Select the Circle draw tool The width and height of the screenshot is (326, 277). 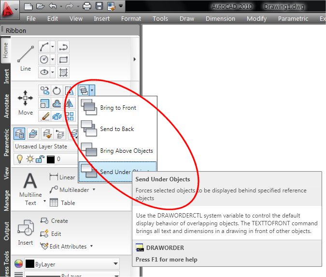44,59
